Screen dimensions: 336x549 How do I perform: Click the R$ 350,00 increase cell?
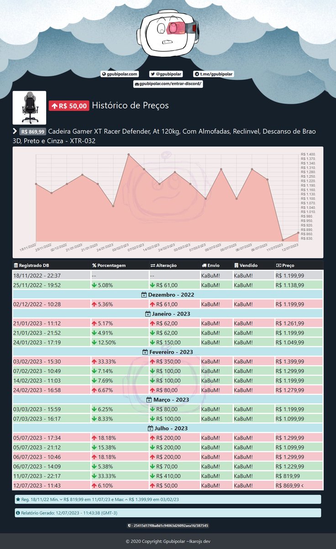(174, 361)
